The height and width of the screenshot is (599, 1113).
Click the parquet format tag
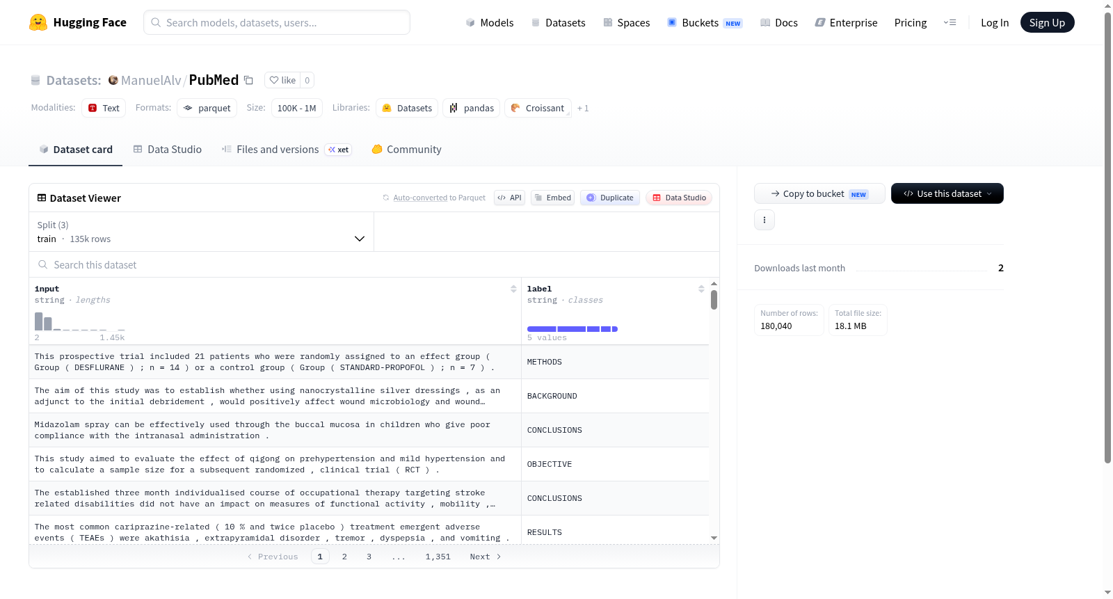(x=207, y=108)
